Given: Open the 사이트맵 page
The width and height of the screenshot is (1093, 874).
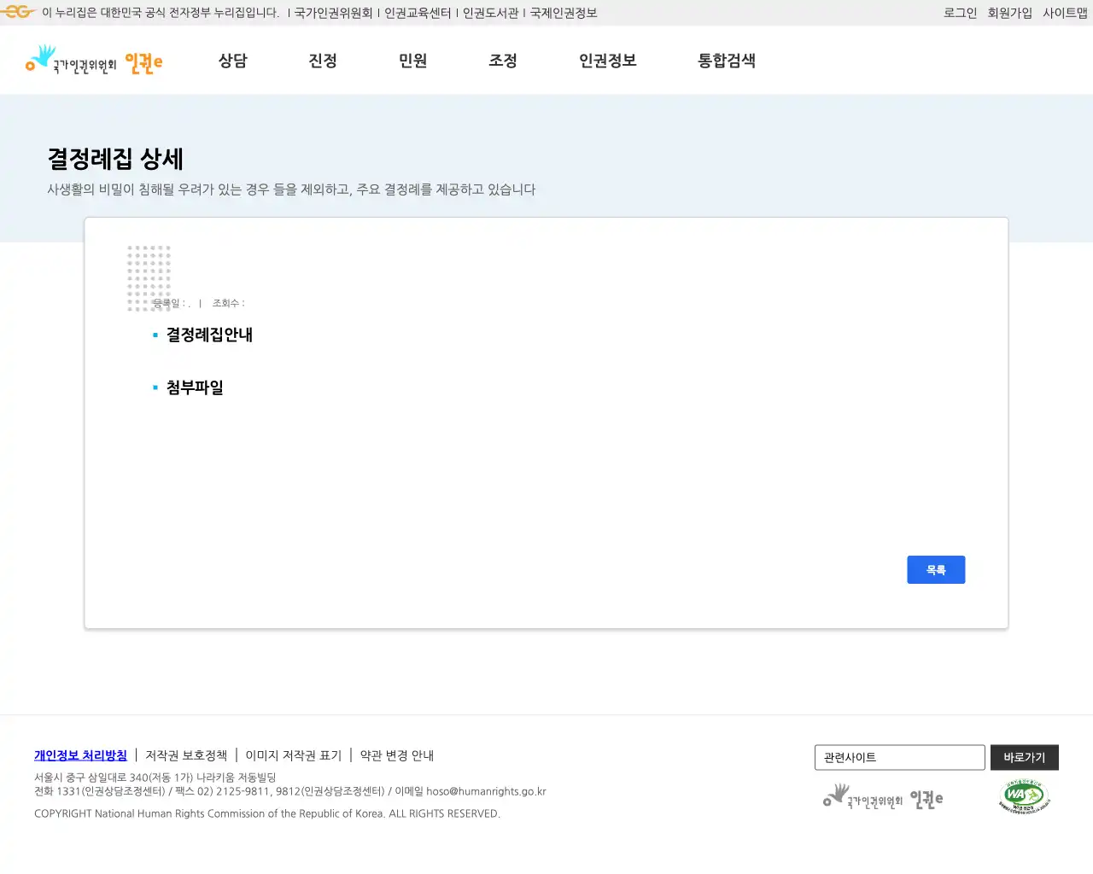Looking at the screenshot, I should (1064, 12).
